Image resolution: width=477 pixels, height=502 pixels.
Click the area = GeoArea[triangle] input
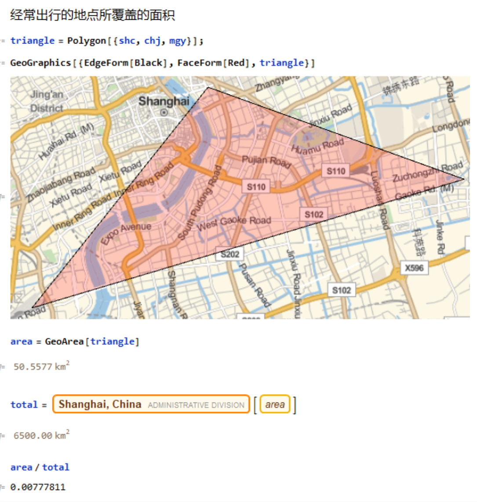(x=75, y=341)
